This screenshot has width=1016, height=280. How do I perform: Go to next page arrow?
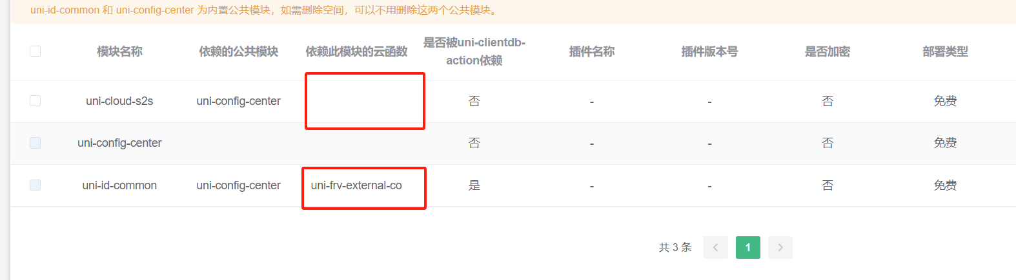click(x=780, y=247)
